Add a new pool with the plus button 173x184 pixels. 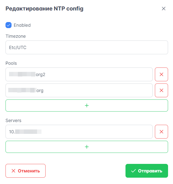tap(87, 105)
